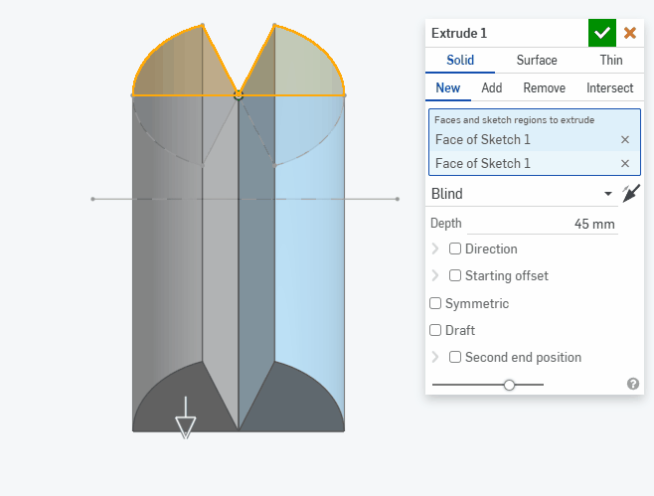This screenshot has width=654, height=496.
Task: Flip extrude direction using arrow icon
Action: (631, 194)
